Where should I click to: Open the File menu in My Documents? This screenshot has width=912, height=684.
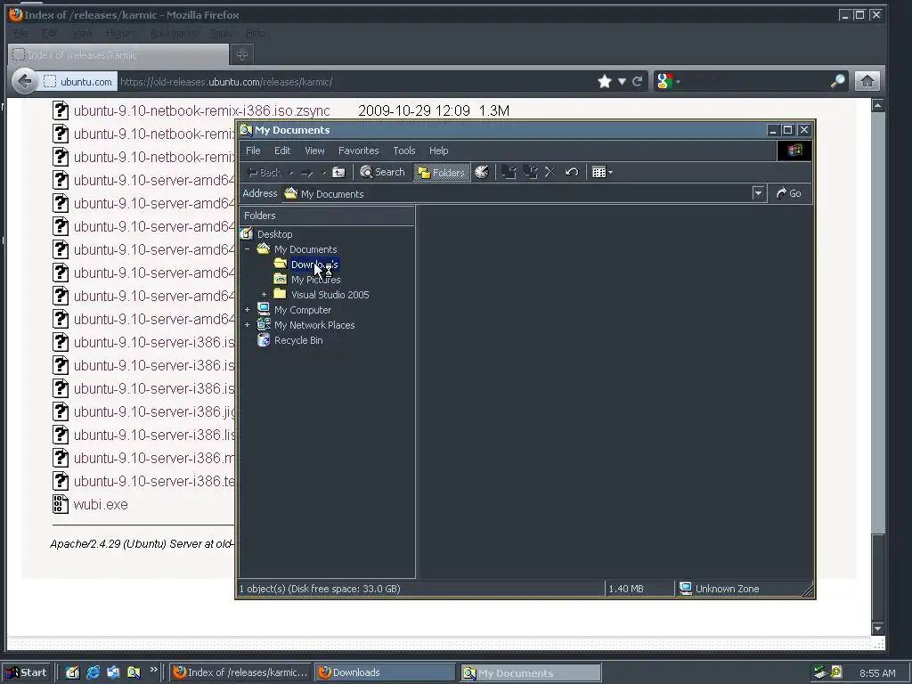253,151
